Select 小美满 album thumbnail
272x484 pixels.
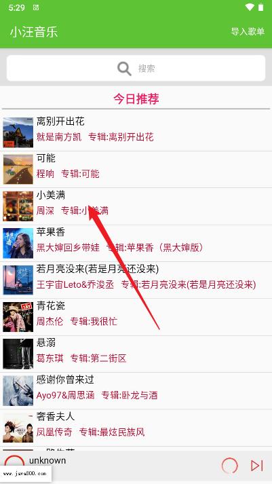(x=18, y=206)
